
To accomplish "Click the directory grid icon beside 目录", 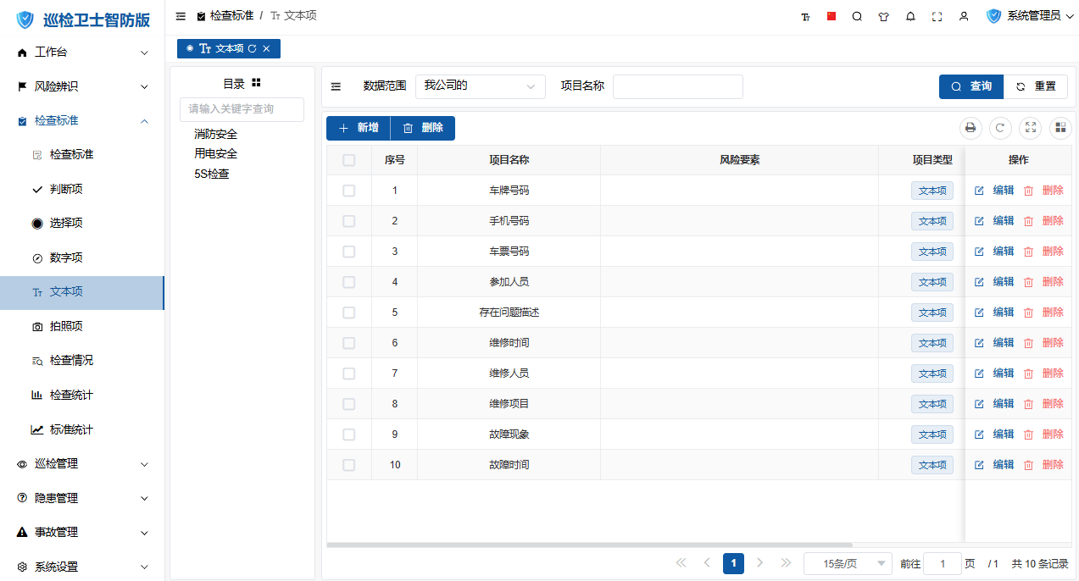I will click(x=256, y=83).
